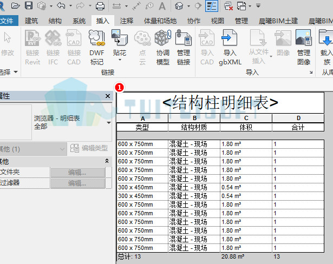Click 载入族 load family icon
333x264 pixels.
click(x=326, y=48)
